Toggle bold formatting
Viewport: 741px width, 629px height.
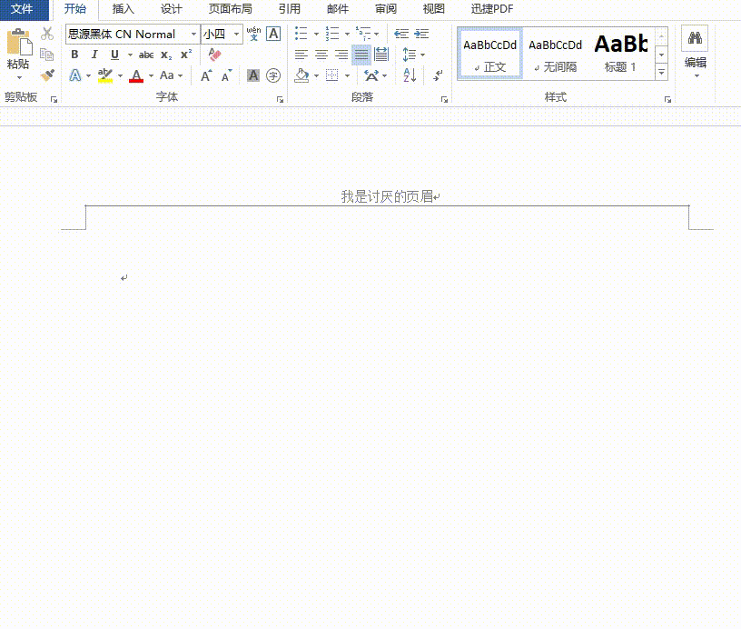point(74,55)
